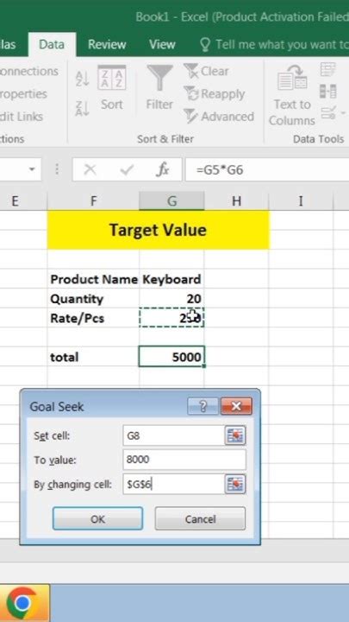The width and height of the screenshot is (349, 622).
Task: Switch to the Review ribbon tab
Action: [107, 44]
